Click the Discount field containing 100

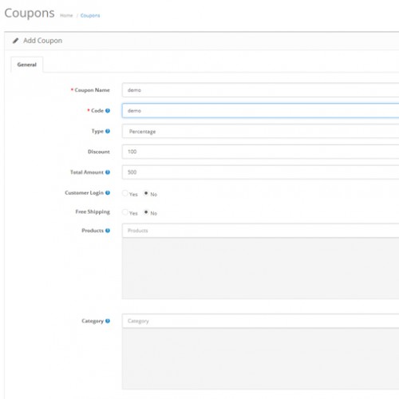point(260,152)
